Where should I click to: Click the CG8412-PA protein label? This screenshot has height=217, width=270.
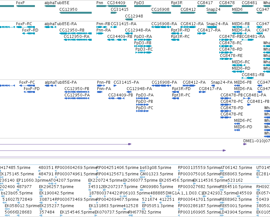(x=194, y=82)
